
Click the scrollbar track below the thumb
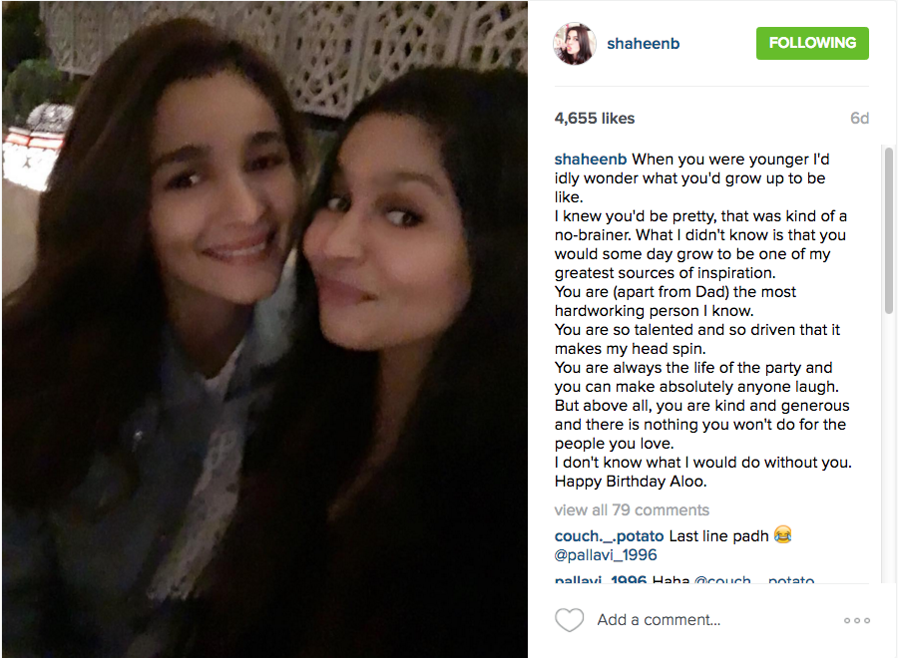click(x=889, y=449)
